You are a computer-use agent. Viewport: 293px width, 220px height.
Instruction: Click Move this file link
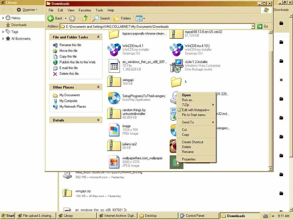pyautogui.click(x=68, y=51)
